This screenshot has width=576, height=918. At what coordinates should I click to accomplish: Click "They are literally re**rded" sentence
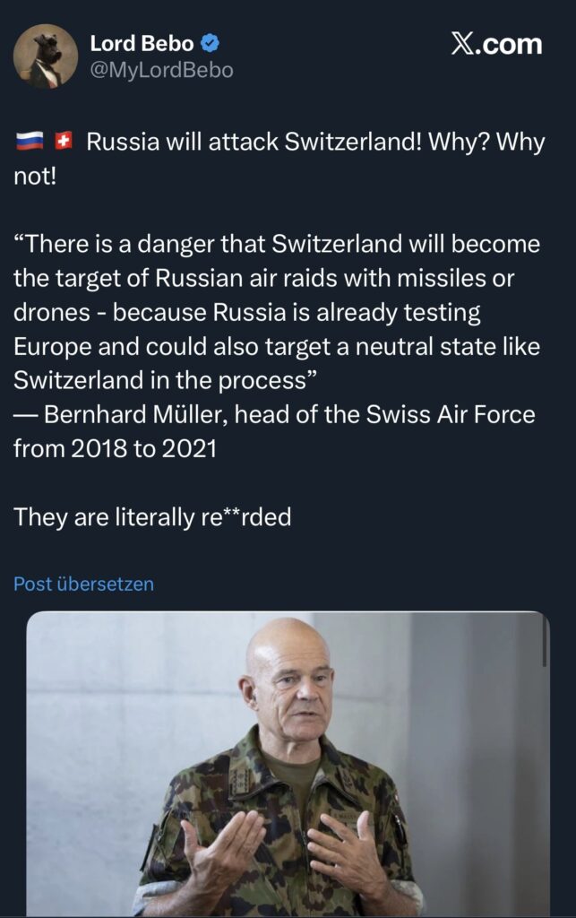tap(152, 517)
